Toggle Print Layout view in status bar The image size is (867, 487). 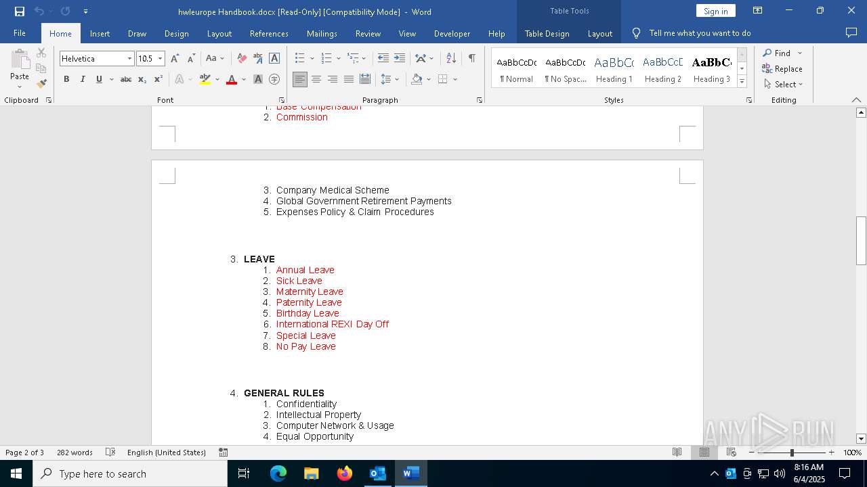(x=704, y=453)
